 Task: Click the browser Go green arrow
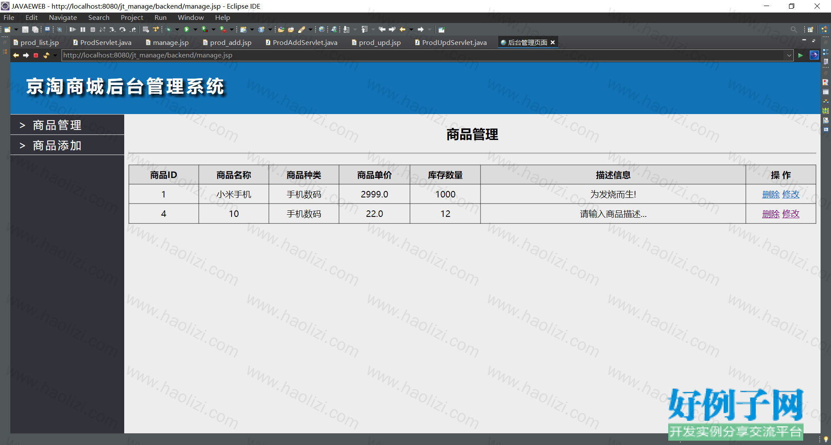(800, 55)
